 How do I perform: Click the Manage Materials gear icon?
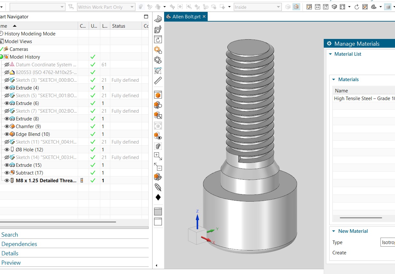329,44
